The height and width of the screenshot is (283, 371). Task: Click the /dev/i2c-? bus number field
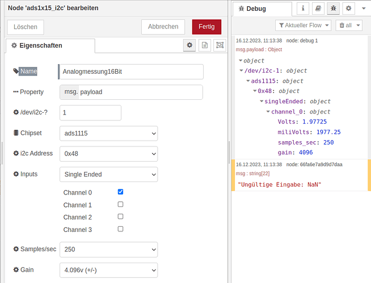click(90, 113)
